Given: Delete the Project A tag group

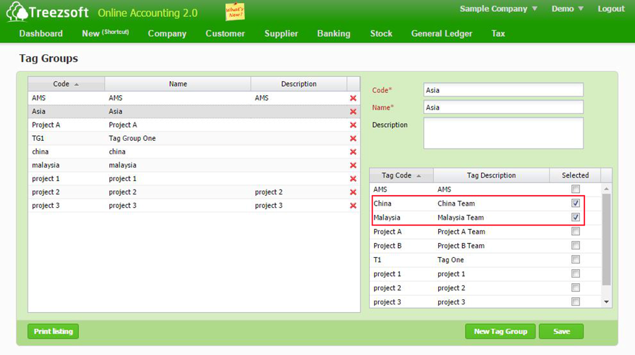Looking at the screenshot, I should click(353, 125).
